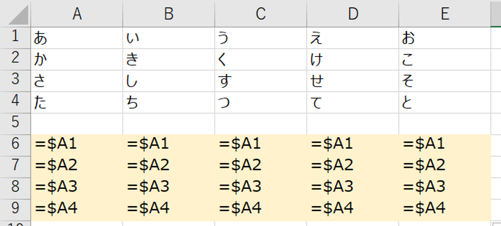Screen dimensions: 501x226
Task: Select row 9 header
Action: tap(15, 210)
